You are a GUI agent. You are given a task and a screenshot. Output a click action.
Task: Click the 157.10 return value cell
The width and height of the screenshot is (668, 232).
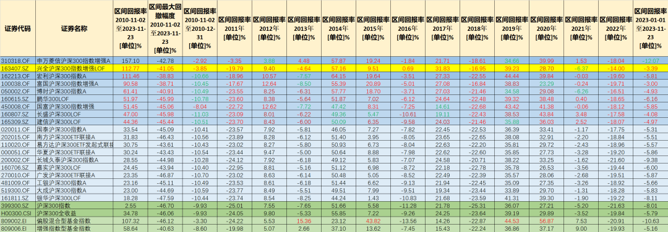(x=131, y=60)
